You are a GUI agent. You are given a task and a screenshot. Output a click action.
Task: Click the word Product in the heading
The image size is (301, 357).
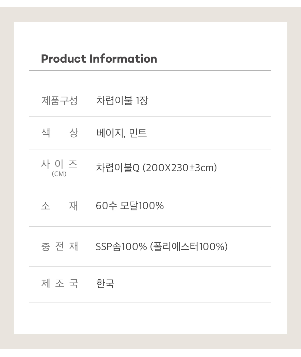coord(64,59)
